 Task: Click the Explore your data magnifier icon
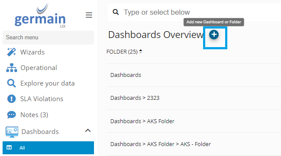(11, 83)
